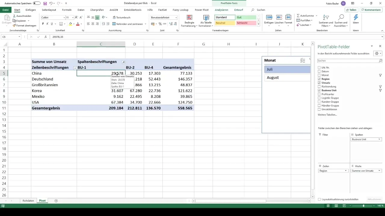Open Zeilenbeschriftungen filter dropdown
This screenshot has height=216, width=385.
point(75,68)
